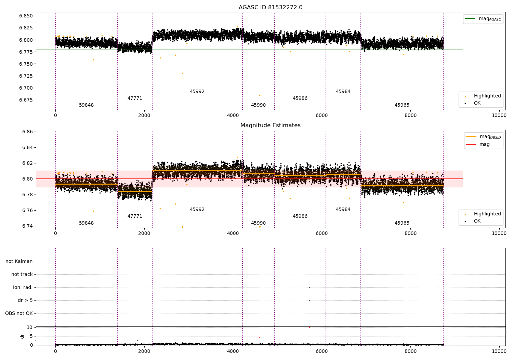
Task: Click the 6.80 y-tick in Magnitude Estimates plot
Action: tap(27, 179)
